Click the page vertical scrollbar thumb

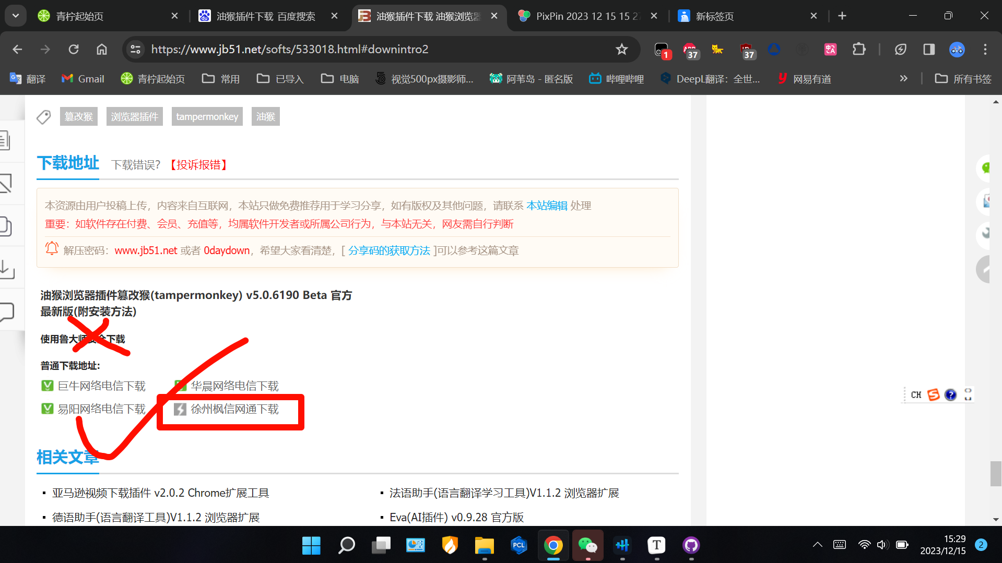coord(996,473)
